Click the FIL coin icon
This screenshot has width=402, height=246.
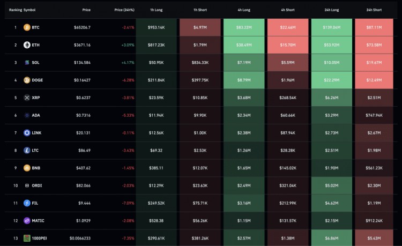(x=27, y=203)
